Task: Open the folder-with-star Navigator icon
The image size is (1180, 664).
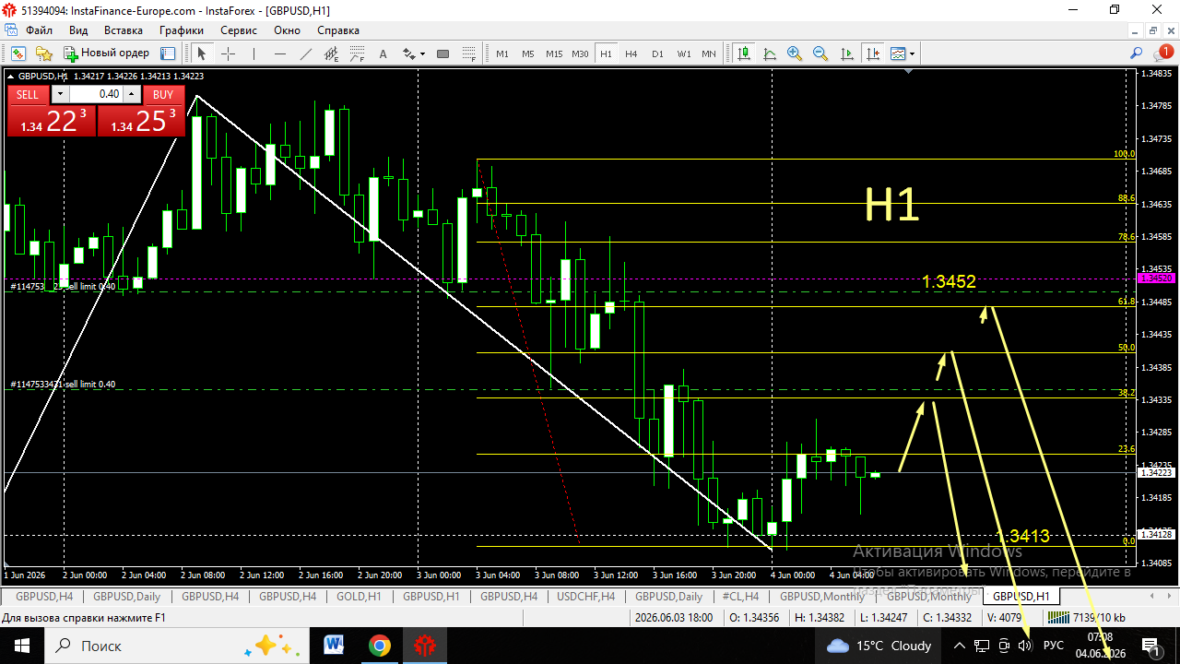Action: 43,53
